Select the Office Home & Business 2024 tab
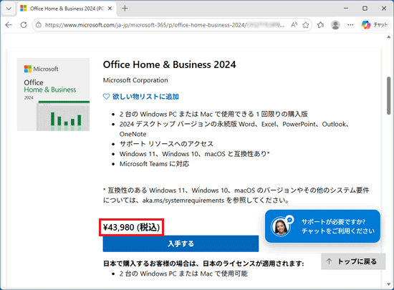Screen dimensions: 394x290 click(x=67, y=9)
